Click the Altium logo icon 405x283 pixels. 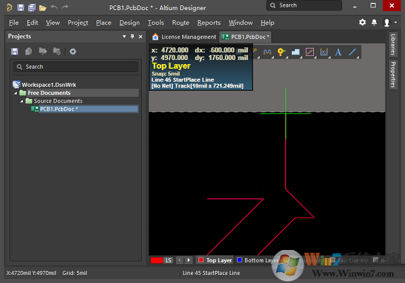point(9,7)
